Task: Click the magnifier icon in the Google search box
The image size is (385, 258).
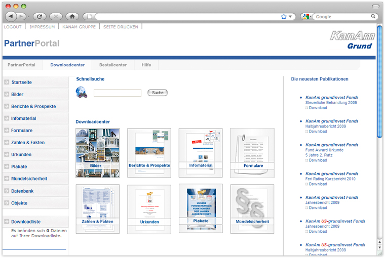Action: [x=372, y=17]
